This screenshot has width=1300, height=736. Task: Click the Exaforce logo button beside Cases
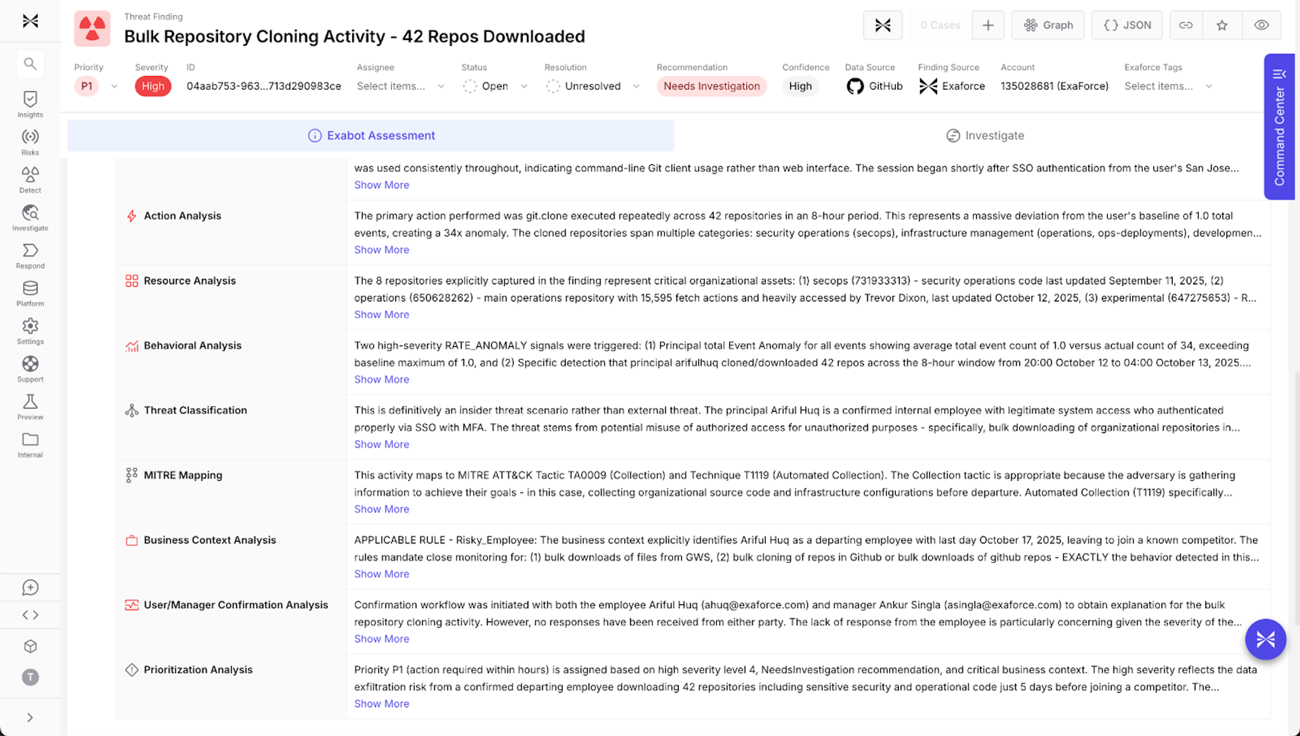coord(883,25)
